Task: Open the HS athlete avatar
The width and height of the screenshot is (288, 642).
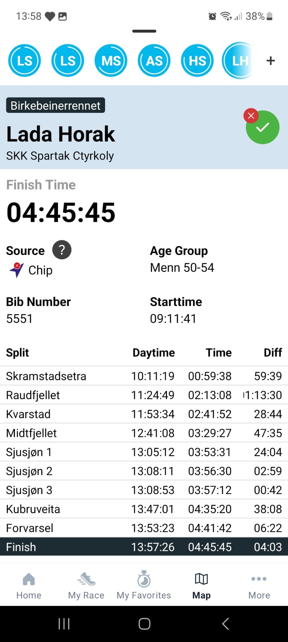Action: coord(197,61)
